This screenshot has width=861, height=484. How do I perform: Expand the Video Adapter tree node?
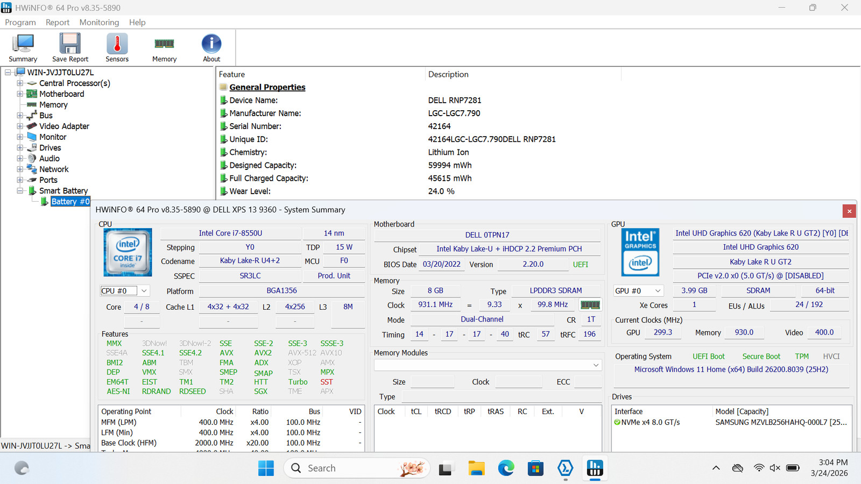(x=20, y=126)
